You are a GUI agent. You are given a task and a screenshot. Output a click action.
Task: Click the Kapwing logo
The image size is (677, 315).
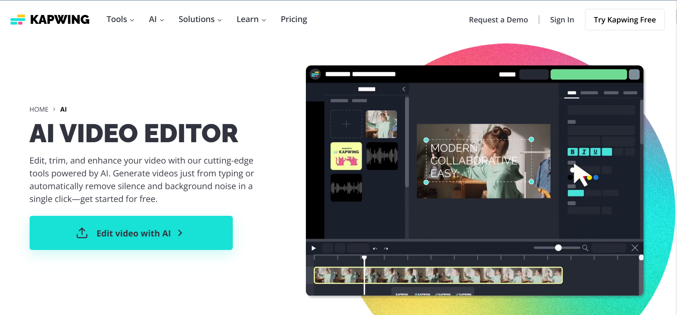50,20
